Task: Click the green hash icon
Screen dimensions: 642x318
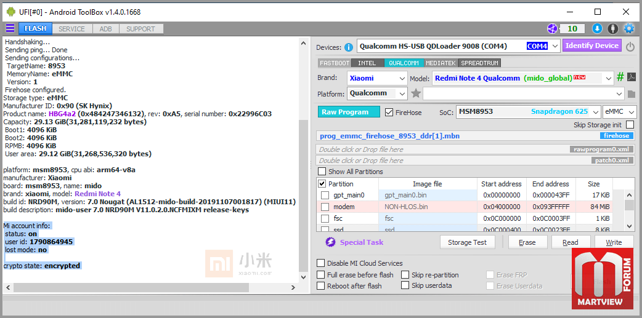Action: (x=620, y=78)
